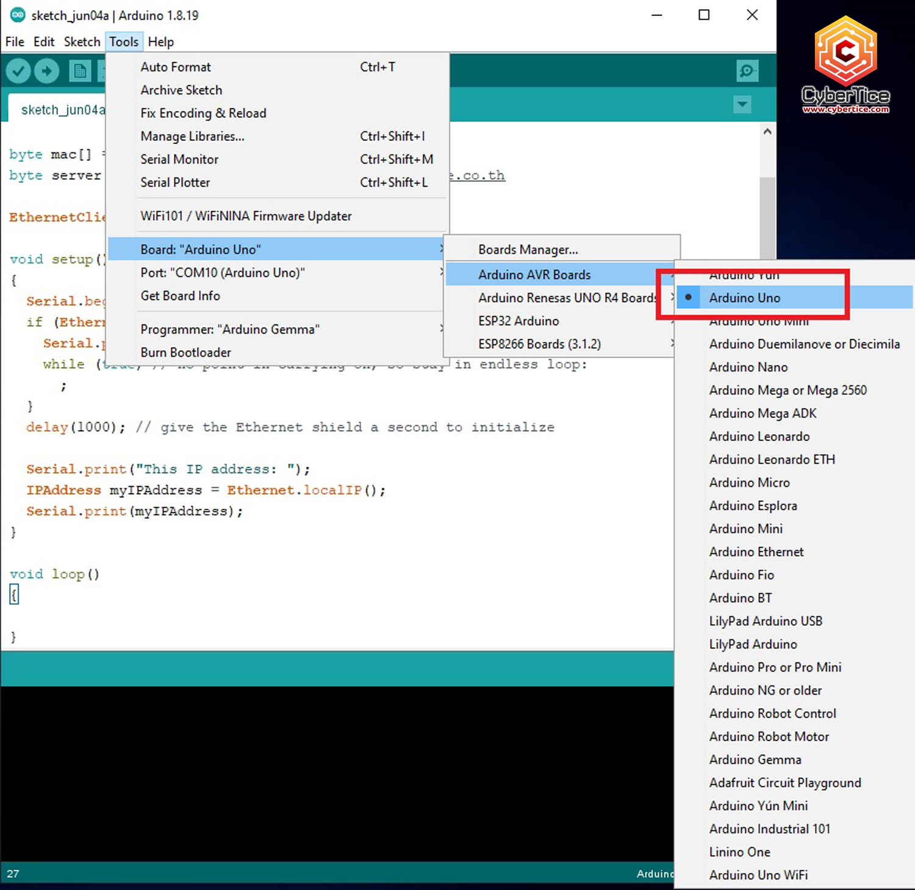Open the tab options dropdown arrow

(x=742, y=104)
